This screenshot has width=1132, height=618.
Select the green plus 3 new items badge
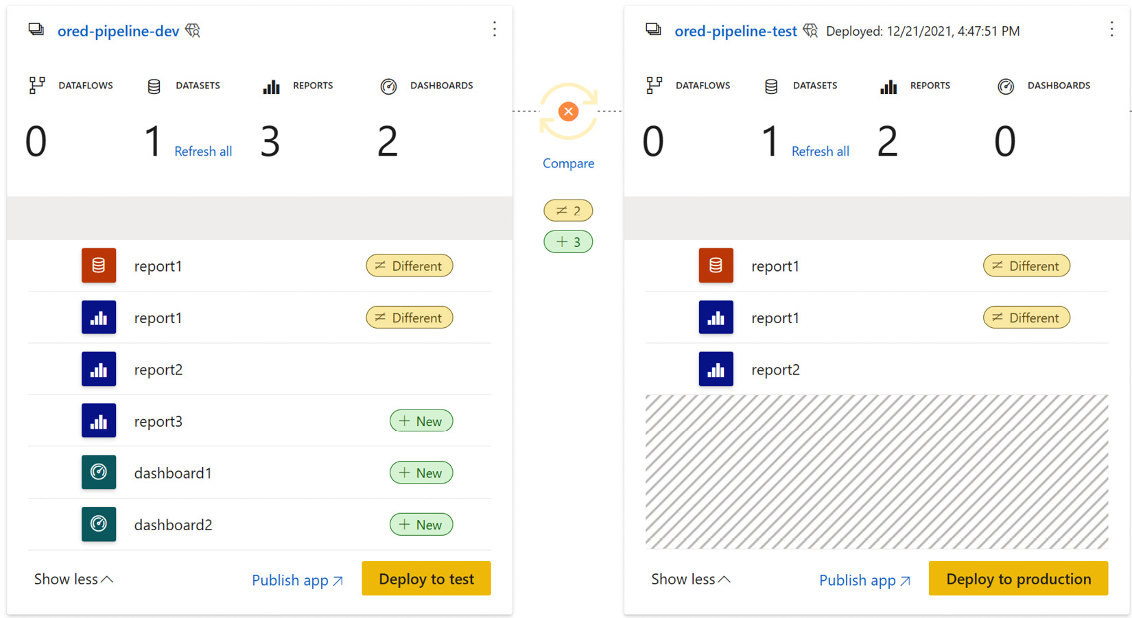[568, 241]
